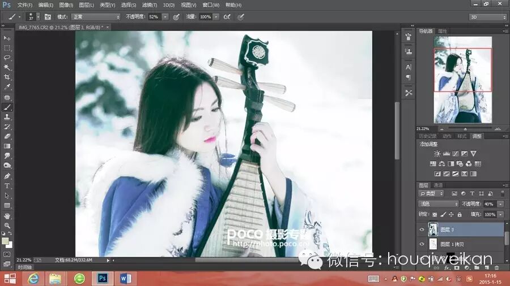
Task: Select the Lasso tool
Action: pos(7,58)
